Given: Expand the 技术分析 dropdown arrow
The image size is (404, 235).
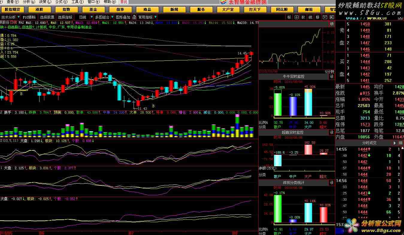Looking at the screenshot, I should (x=19, y=17).
